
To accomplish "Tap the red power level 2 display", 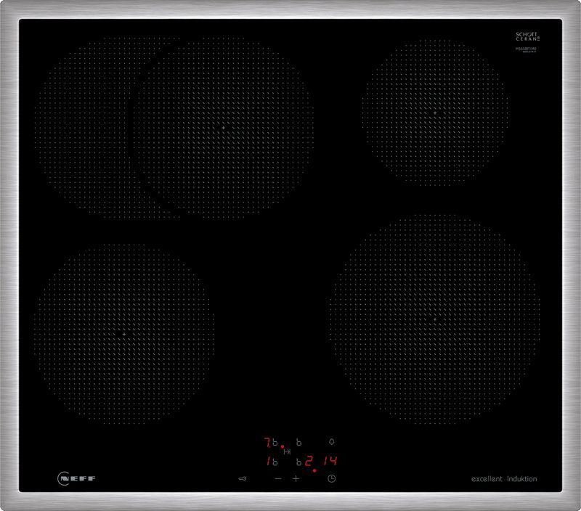I will click(x=308, y=461).
